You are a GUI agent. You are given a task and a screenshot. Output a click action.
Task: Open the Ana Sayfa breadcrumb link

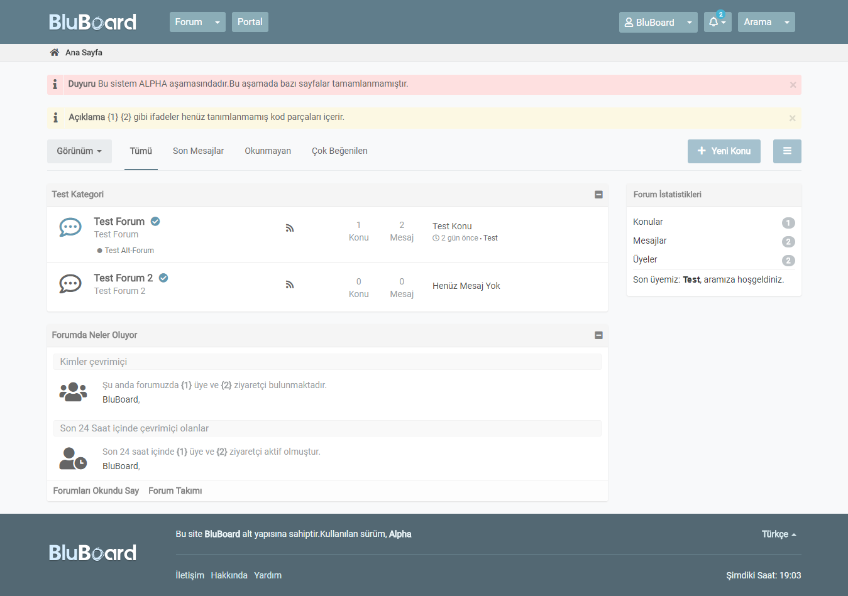tap(84, 53)
